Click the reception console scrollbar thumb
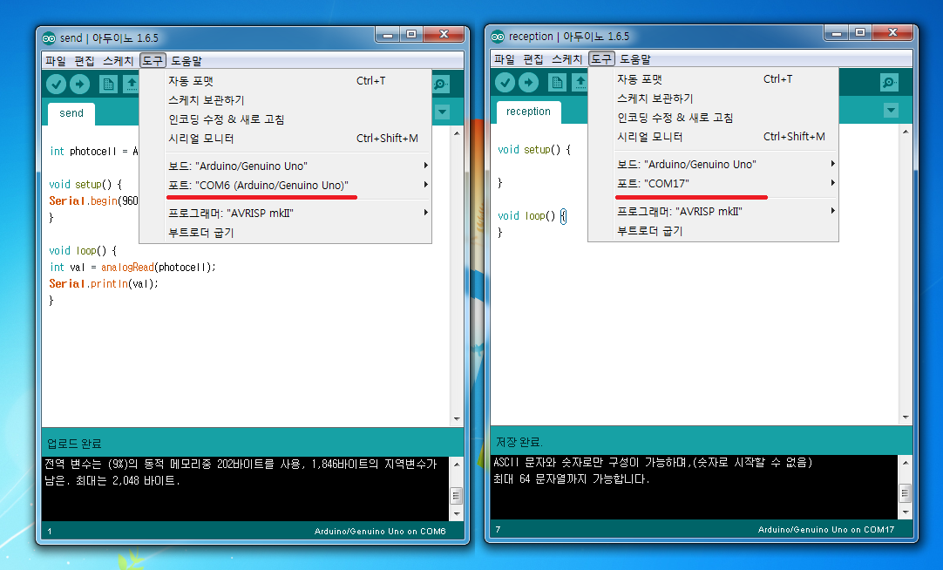The width and height of the screenshot is (943, 570). pyautogui.click(x=906, y=493)
